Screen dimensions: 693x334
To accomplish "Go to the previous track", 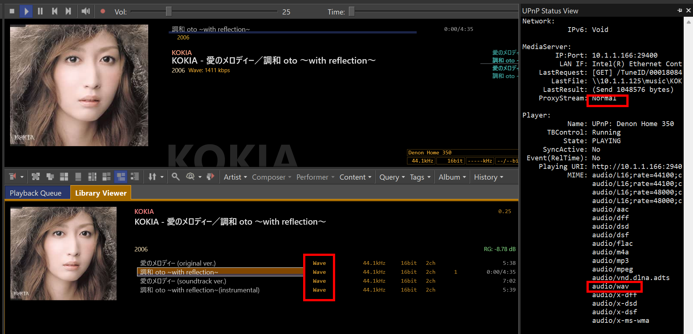I will click(x=54, y=11).
